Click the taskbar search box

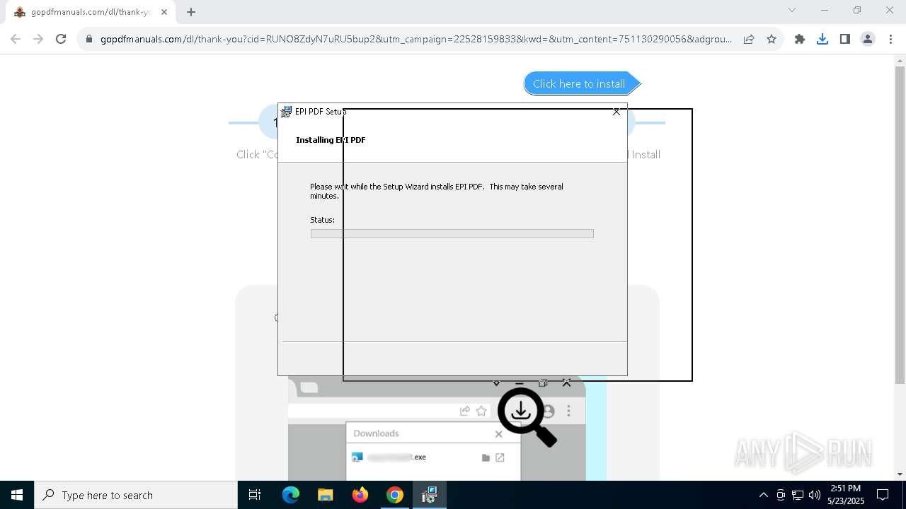click(x=136, y=495)
